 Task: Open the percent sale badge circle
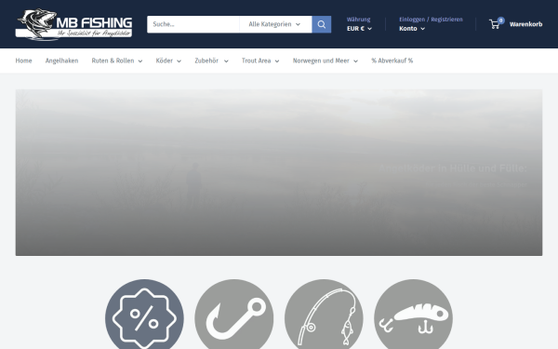point(144,315)
